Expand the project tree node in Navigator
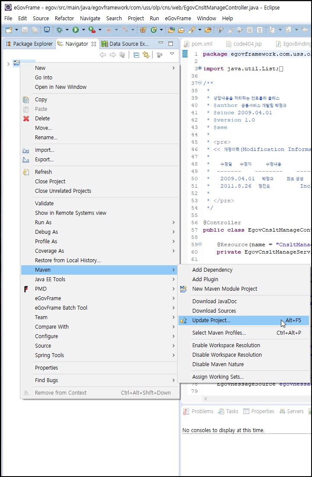The image size is (312, 477). (x=9, y=64)
